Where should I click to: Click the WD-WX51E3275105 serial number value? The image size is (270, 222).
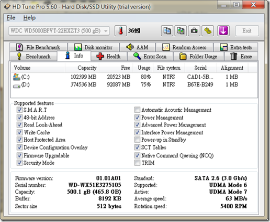pyautogui.click(x=95, y=185)
